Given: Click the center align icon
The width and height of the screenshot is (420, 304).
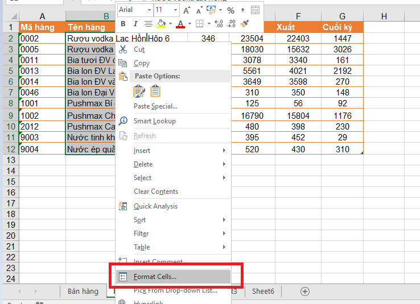Looking at the screenshot, I should 148,24.
